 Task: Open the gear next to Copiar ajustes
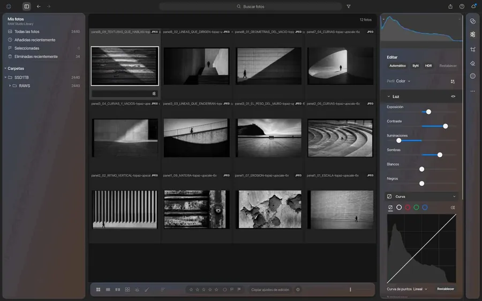tap(298, 290)
